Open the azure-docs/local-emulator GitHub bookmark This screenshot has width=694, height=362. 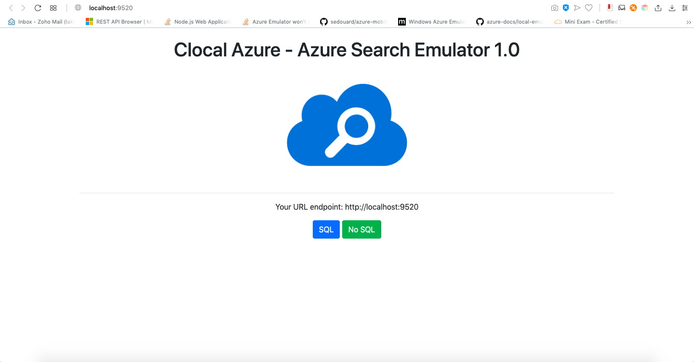[510, 22]
